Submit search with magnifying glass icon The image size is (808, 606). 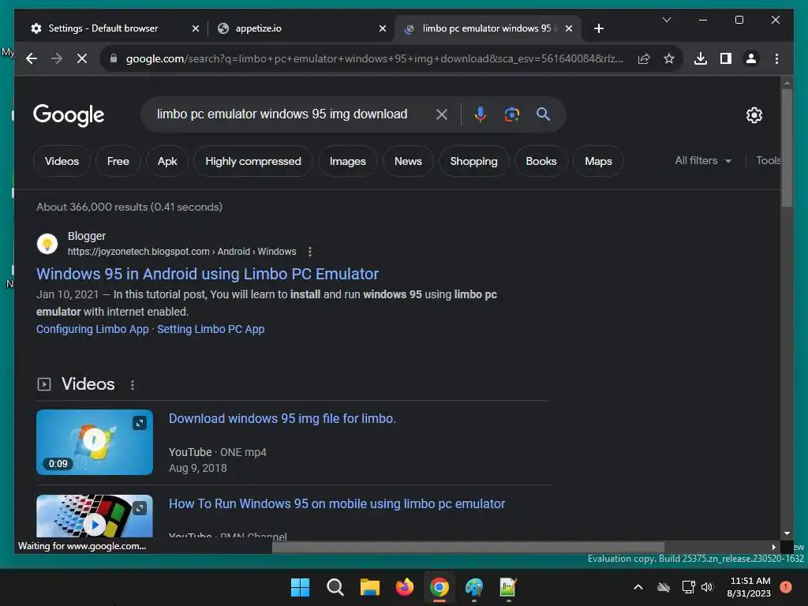pos(543,114)
